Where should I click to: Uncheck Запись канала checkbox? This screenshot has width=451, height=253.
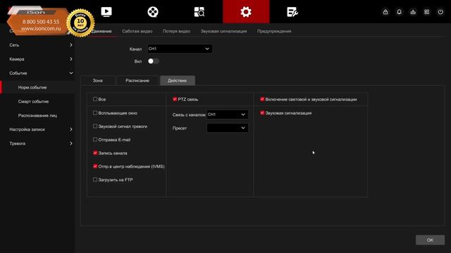pos(95,153)
